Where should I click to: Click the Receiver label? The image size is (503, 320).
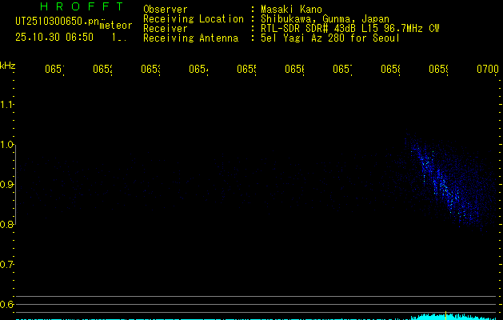(166, 28)
